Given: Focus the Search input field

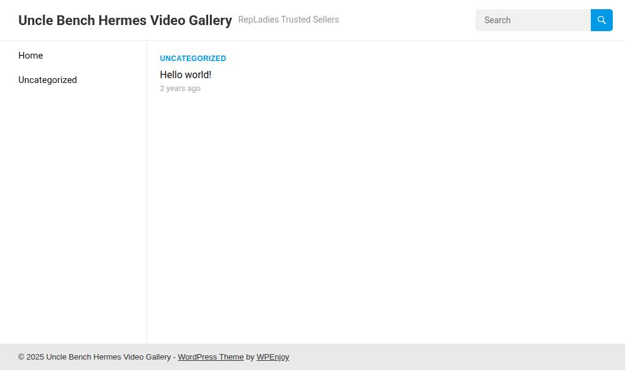Looking at the screenshot, I should [x=533, y=20].
